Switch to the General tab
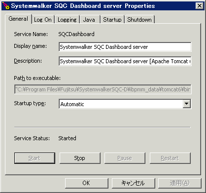This screenshot has width=206, height=193. (x=18, y=19)
